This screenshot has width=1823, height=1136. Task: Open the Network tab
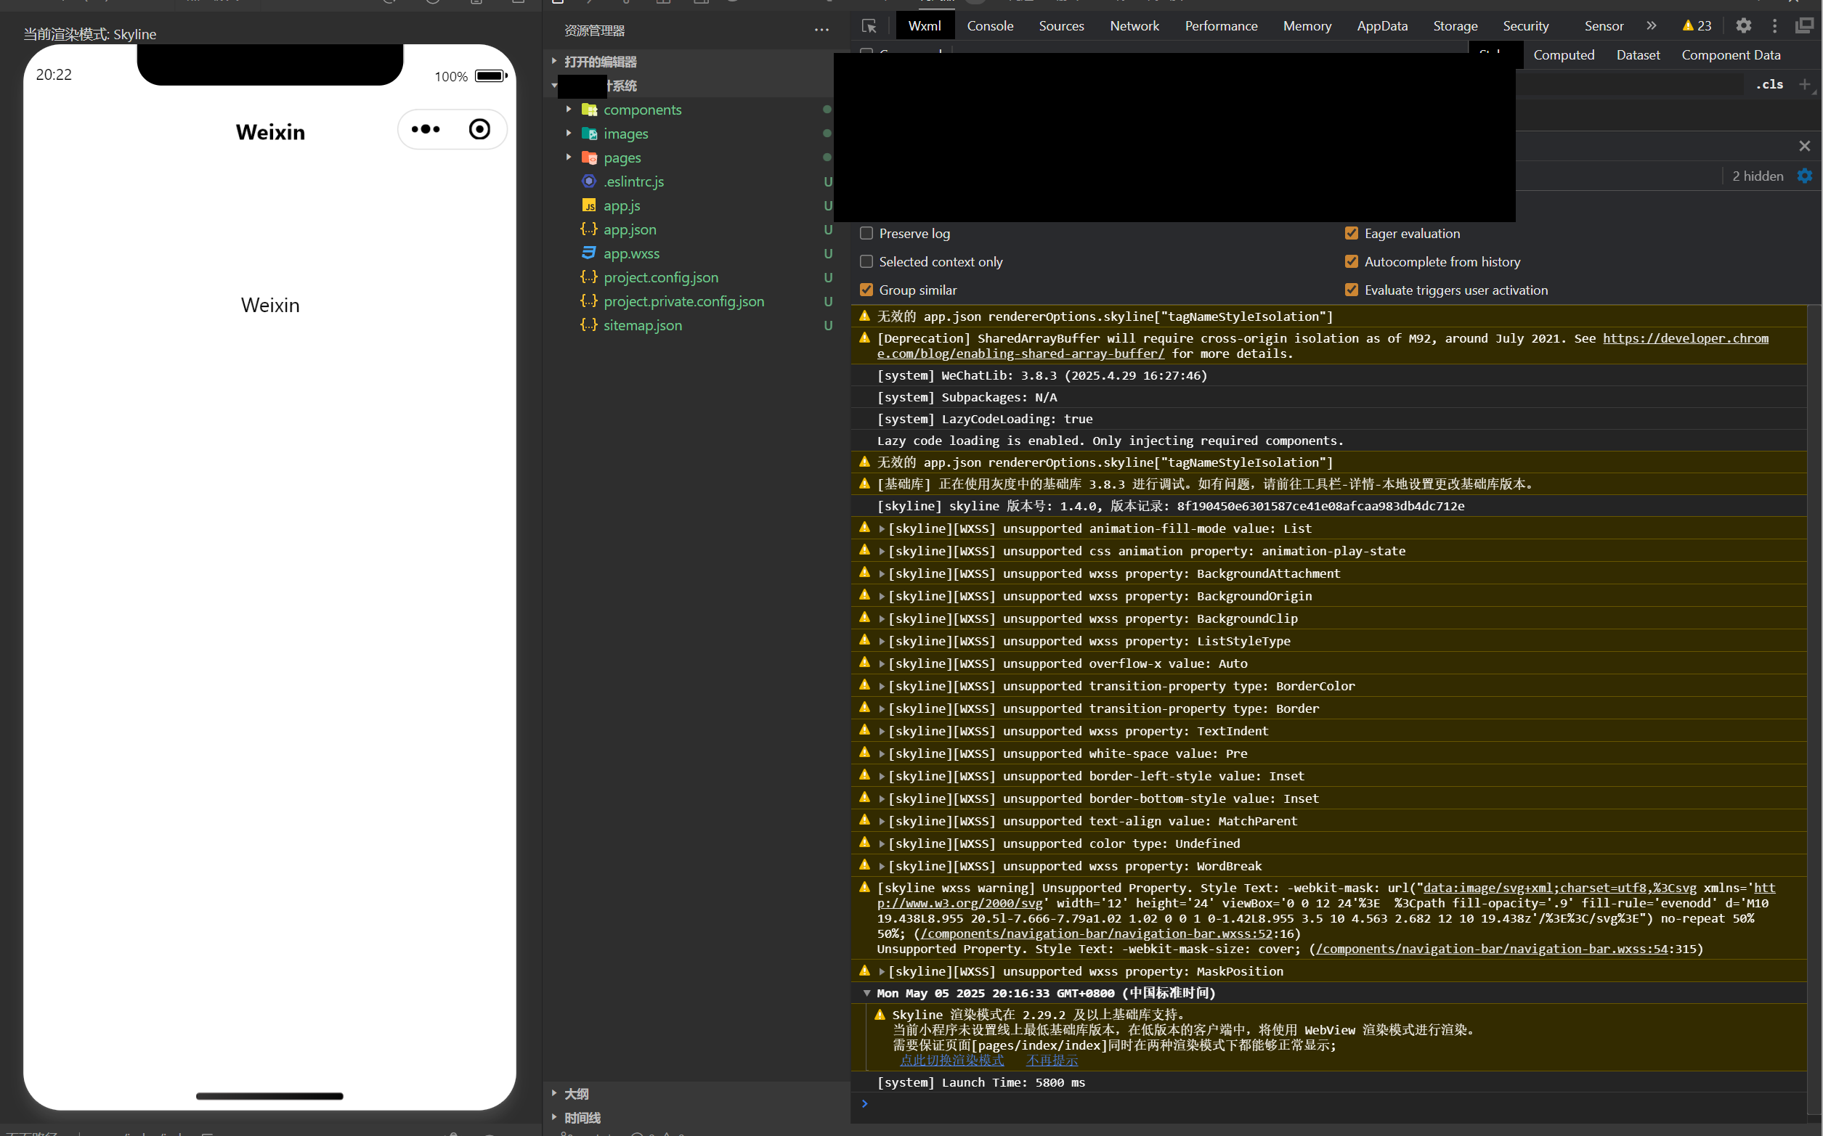(1134, 25)
